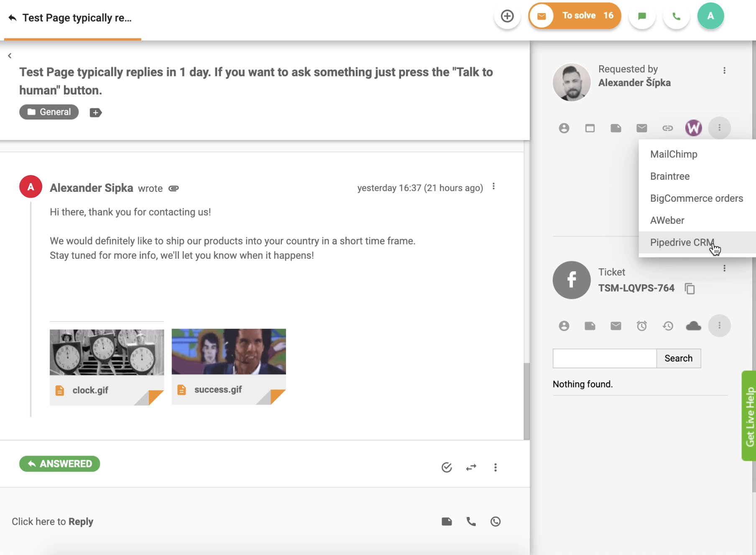Open the phone call icon near the avatar
The height and width of the screenshot is (555, 756).
[x=676, y=16]
